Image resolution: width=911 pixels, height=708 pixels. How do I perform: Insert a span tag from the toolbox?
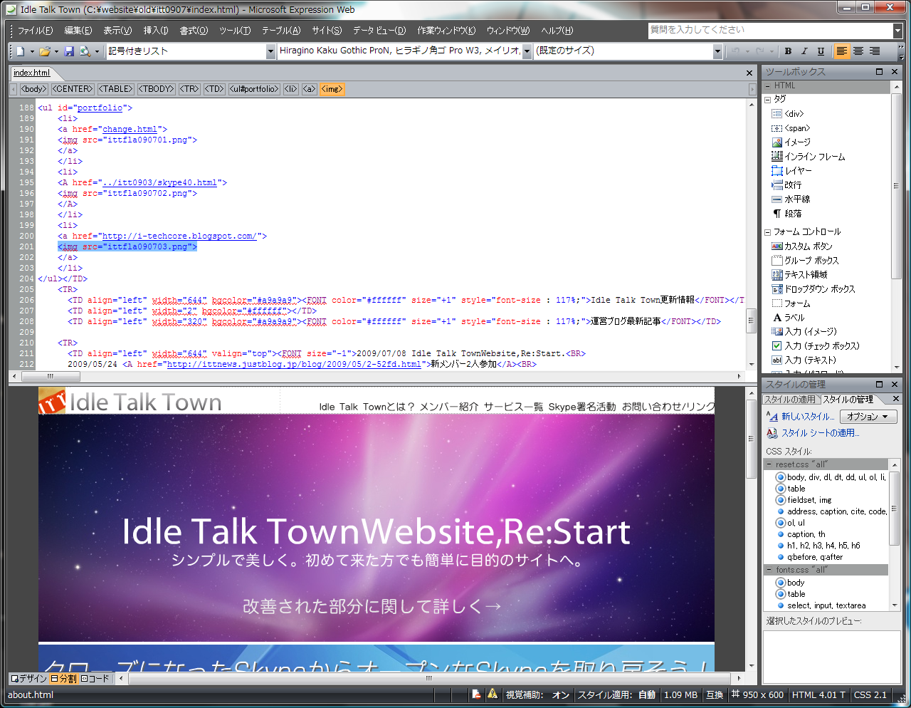coord(791,128)
